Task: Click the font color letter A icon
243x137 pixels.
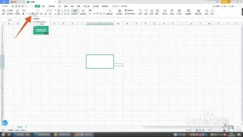Action: point(46,14)
